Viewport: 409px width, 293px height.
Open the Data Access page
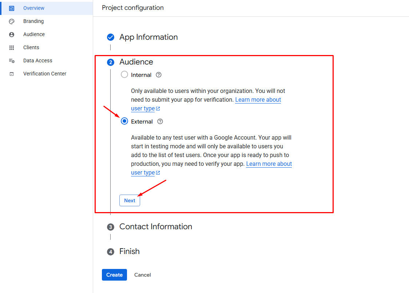[x=47, y=60]
